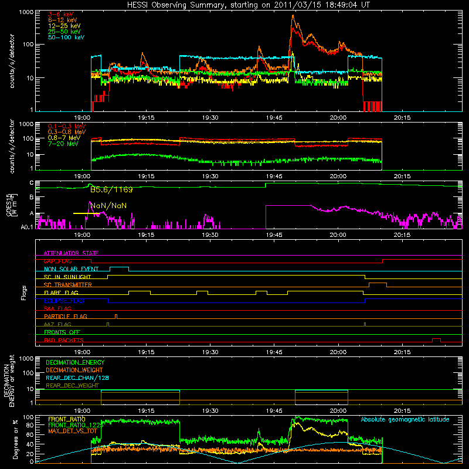Click the raised step on SC_TRANSMITTER trace
The height and width of the screenshot is (469, 469).
(x=378, y=284)
